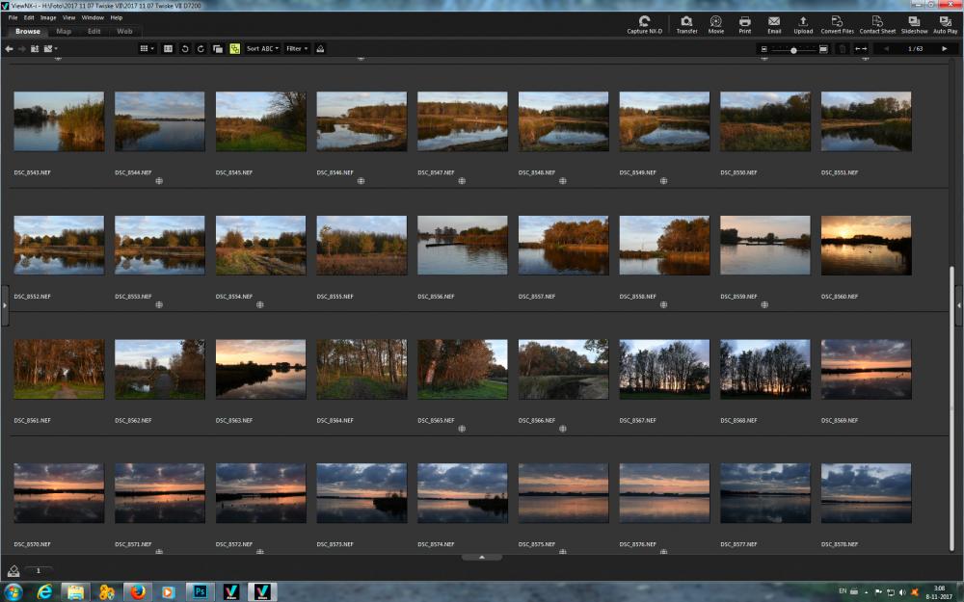
Task: Open the Image menu
Action: (x=48, y=17)
